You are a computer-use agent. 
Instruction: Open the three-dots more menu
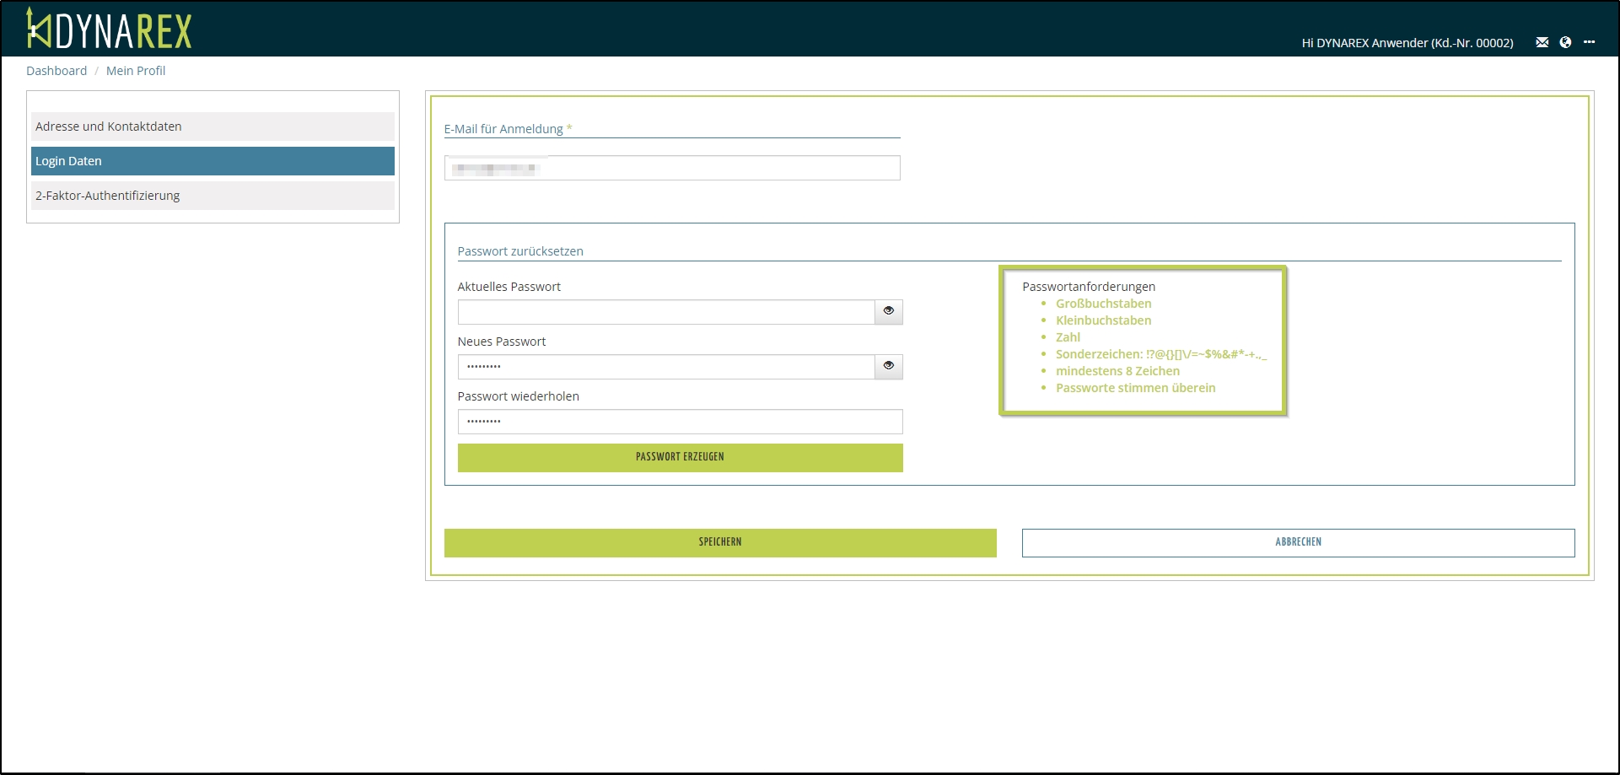(1589, 42)
